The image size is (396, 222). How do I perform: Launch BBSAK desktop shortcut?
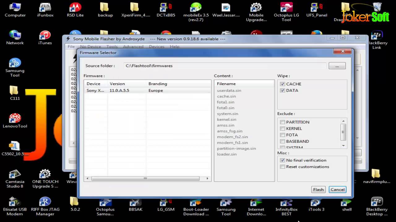(136, 204)
